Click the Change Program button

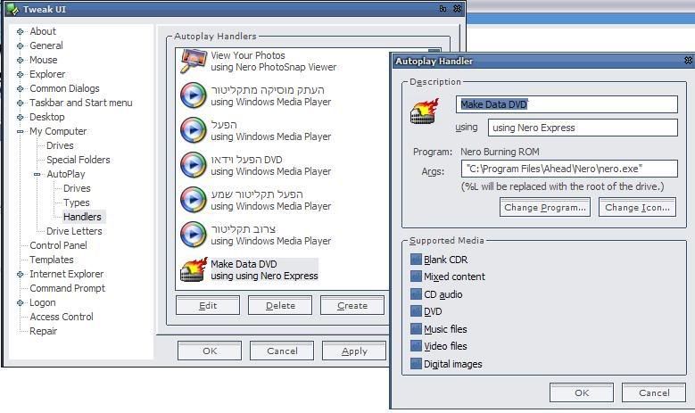coord(545,207)
